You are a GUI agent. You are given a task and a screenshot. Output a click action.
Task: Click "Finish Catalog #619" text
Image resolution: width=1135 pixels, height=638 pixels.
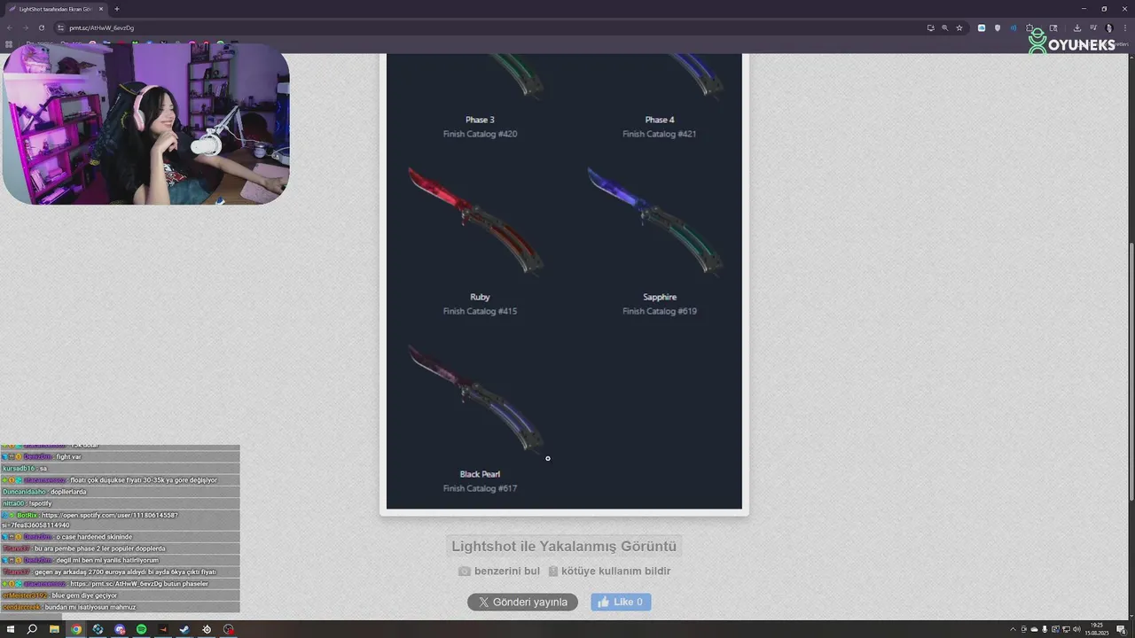(x=660, y=311)
